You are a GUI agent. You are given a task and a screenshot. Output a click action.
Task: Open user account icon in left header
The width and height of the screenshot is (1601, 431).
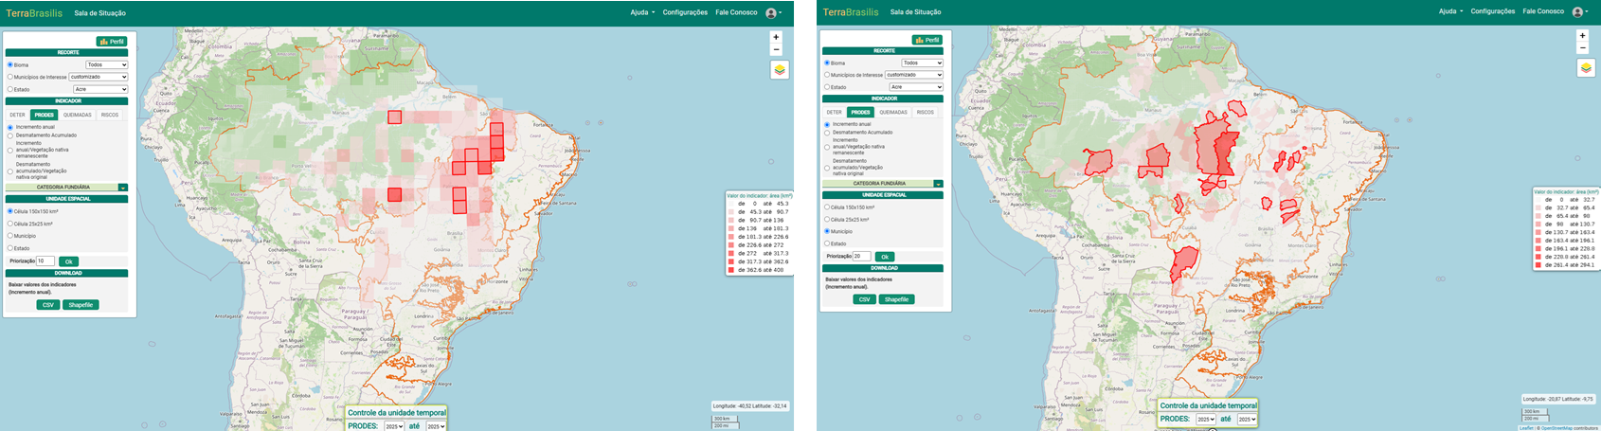click(x=773, y=12)
